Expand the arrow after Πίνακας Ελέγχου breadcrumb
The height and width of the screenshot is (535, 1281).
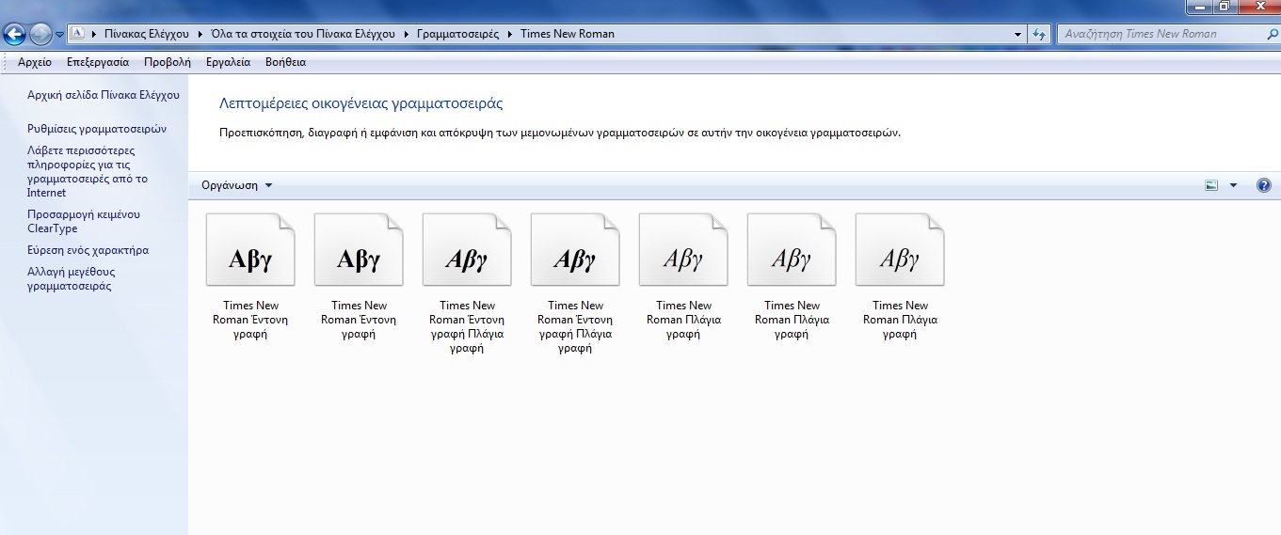coord(199,34)
